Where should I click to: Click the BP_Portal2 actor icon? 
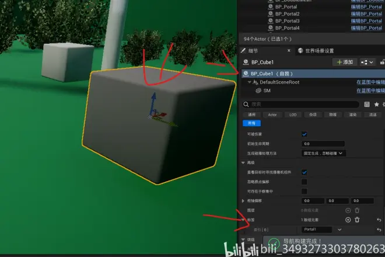click(x=271, y=14)
